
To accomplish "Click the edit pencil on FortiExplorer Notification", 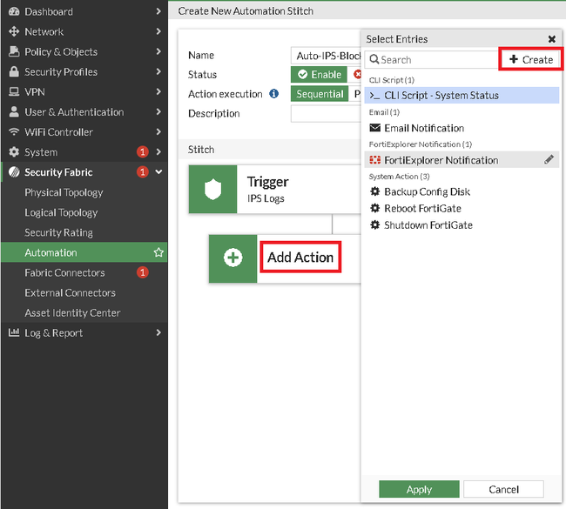I will click(549, 160).
